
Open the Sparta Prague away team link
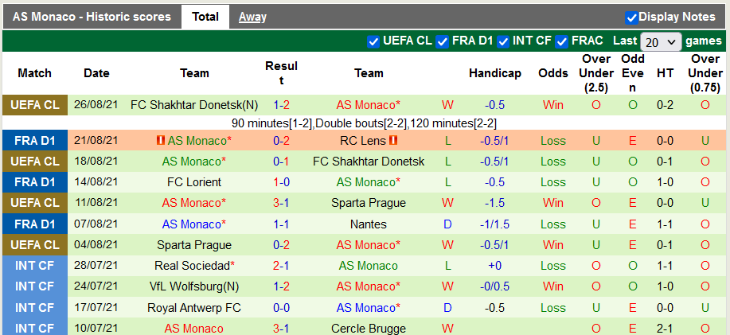[x=369, y=203]
